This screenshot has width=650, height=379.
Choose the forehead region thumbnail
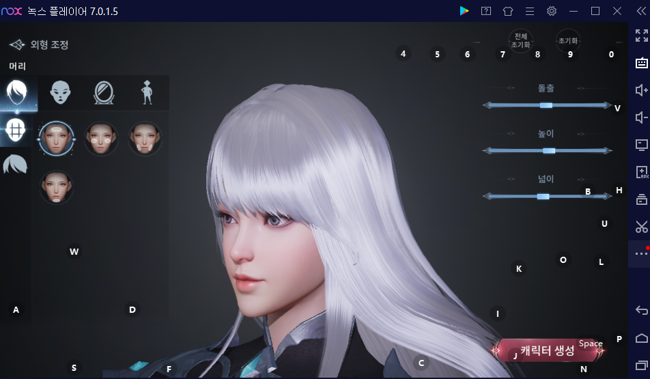(x=57, y=139)
